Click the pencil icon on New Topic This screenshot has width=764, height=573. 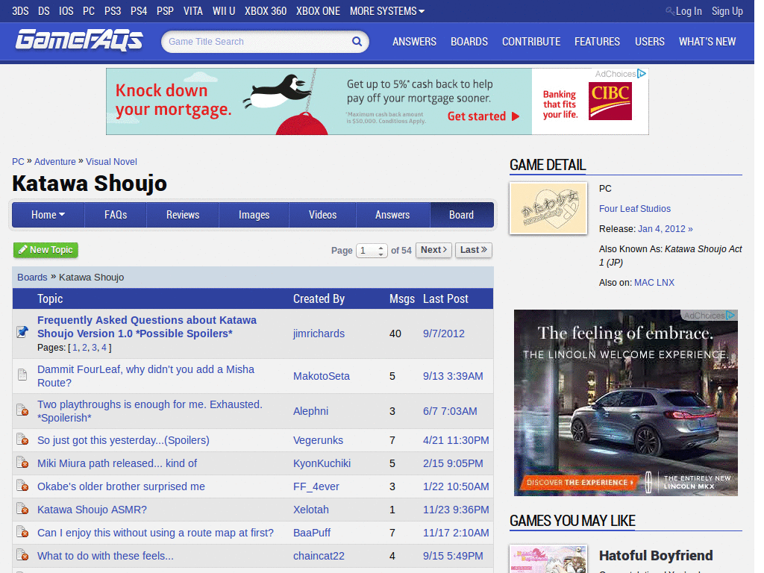point(22,250)
